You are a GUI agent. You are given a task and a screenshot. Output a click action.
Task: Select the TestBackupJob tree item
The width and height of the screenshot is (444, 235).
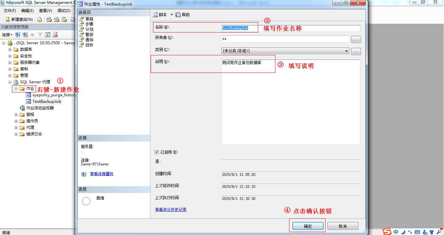47,102
